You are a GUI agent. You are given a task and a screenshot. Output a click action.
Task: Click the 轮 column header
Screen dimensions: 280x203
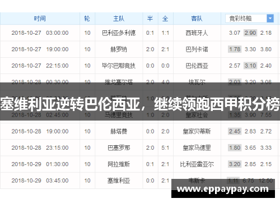pyautogui.click(x=87, y=19)
